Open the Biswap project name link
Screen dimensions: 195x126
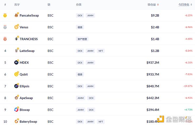(x=25, y=110)
